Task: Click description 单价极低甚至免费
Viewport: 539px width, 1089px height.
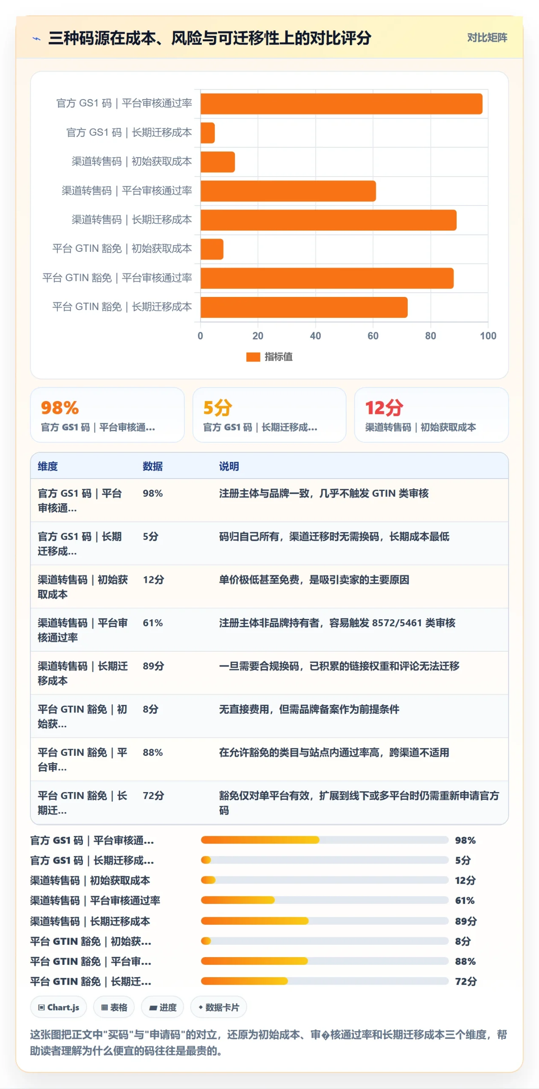Action: point(314,580)
